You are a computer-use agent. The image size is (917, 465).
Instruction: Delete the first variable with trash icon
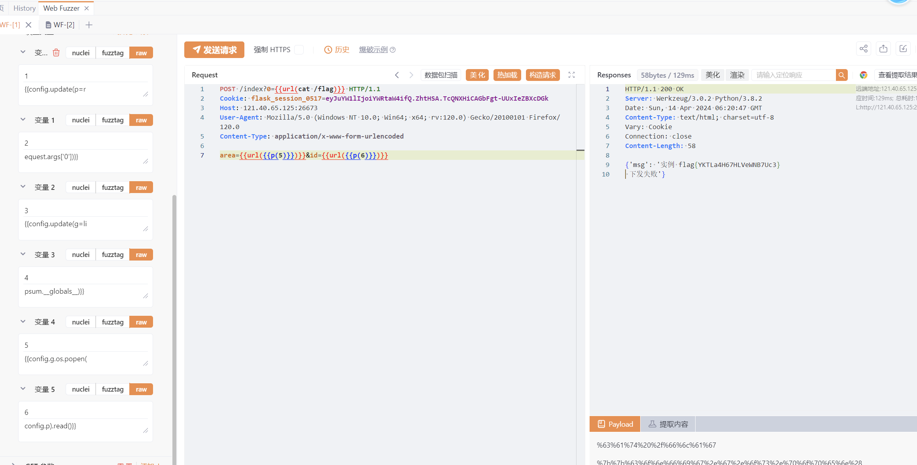[56, 52]
